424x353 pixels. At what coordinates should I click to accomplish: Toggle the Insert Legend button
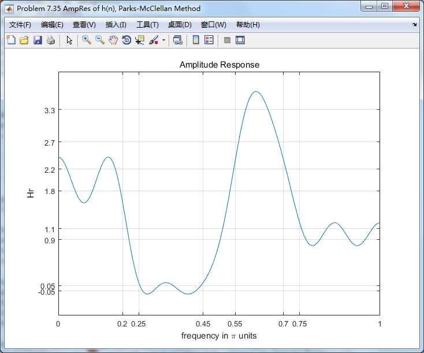(x=209, y=40)
